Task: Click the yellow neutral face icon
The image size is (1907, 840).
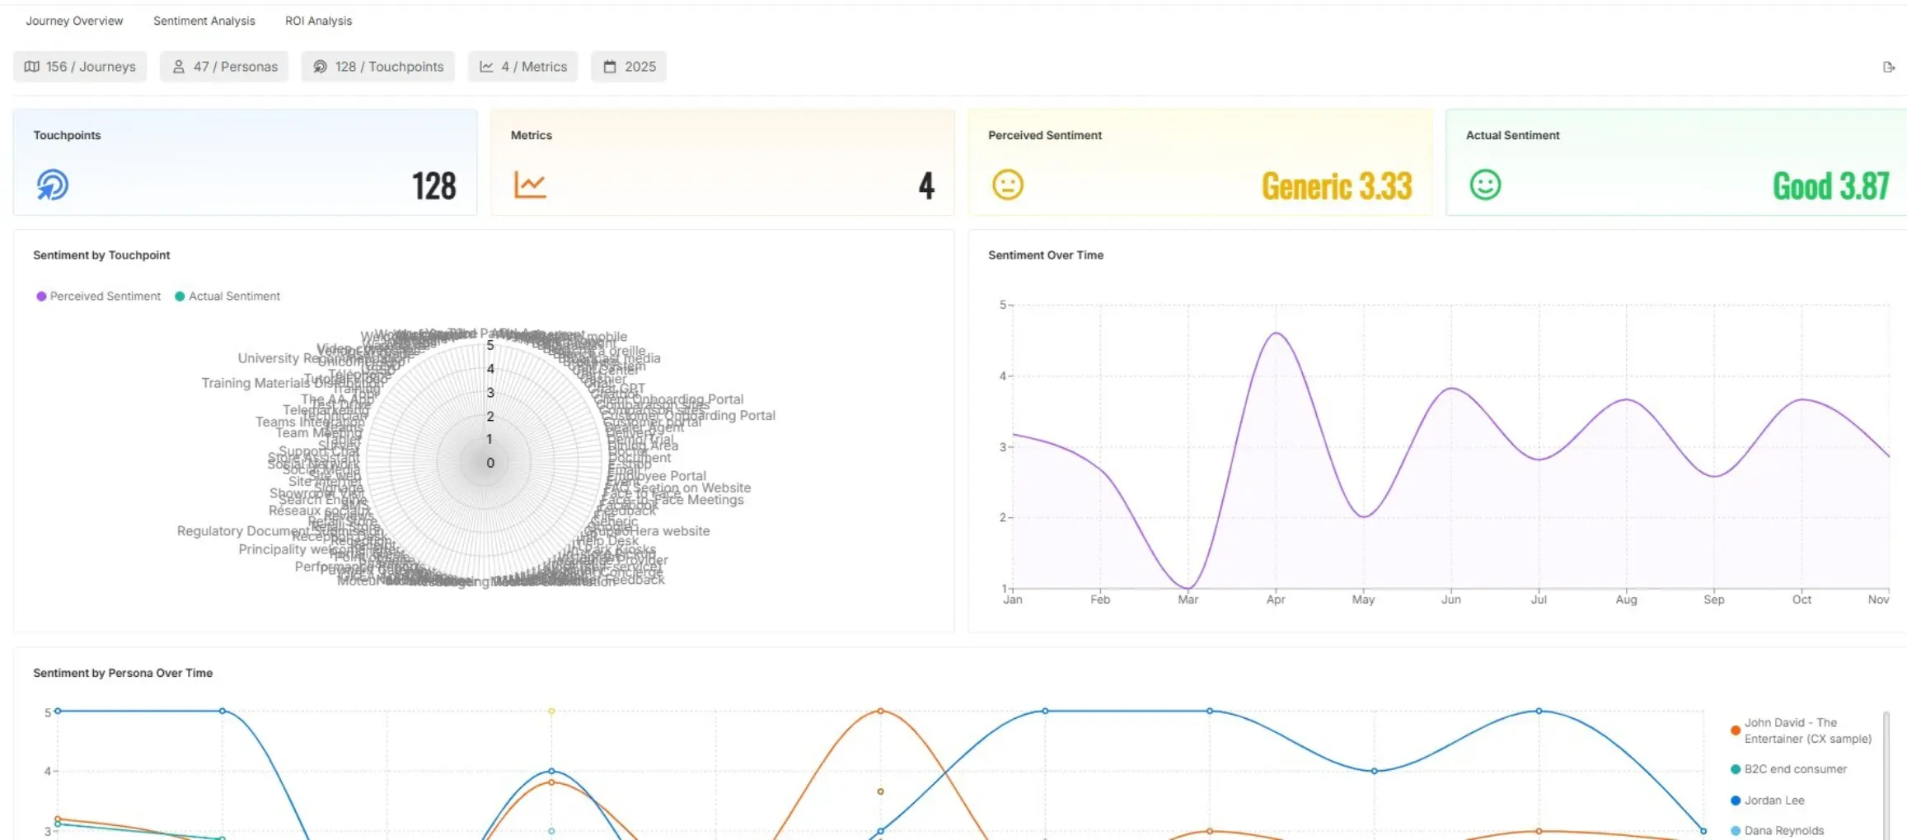Action: (1007, 184)
